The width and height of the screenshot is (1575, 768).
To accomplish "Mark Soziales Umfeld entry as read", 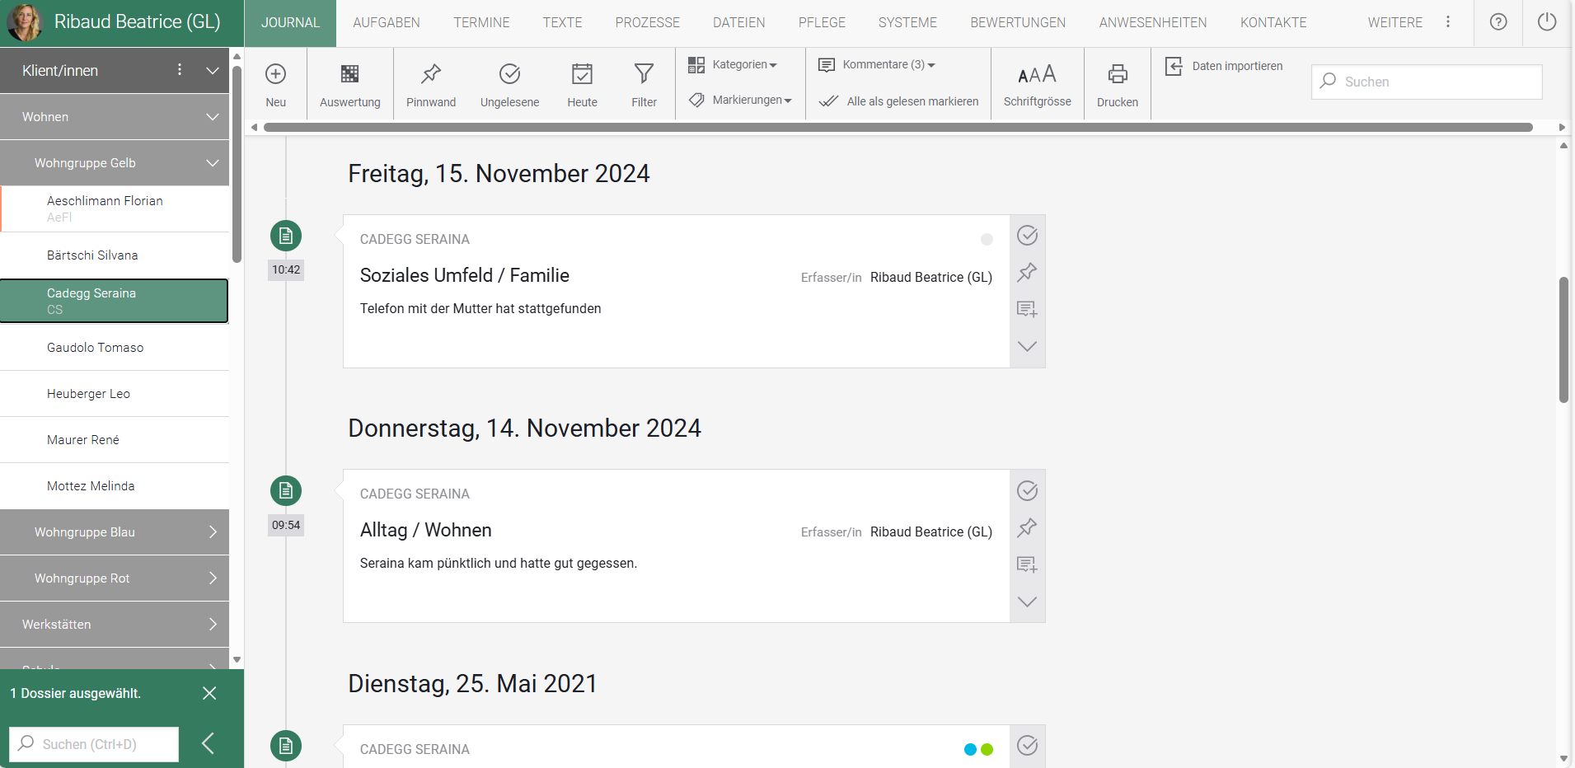I will tap(1027, 236).
